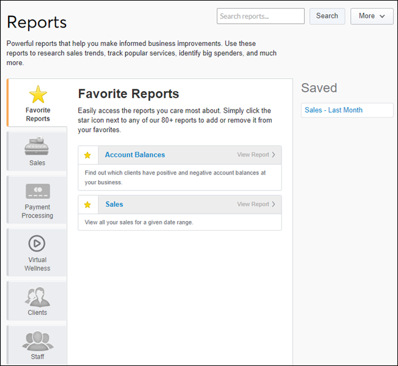Switch to Virtual Wellness tab label
This screenshot has height=366, width=398.
pyautogui.click(x=37, y=264)
